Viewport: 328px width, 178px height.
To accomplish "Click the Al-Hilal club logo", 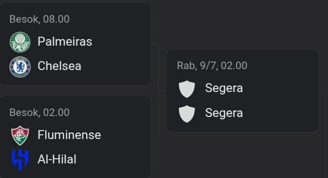I will coord(20,160).
